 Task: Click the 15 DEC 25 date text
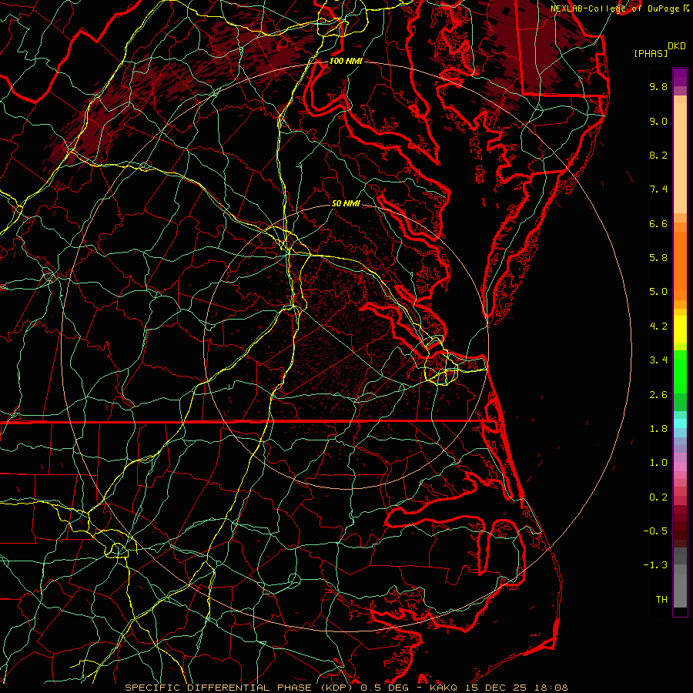coord(496,688)
